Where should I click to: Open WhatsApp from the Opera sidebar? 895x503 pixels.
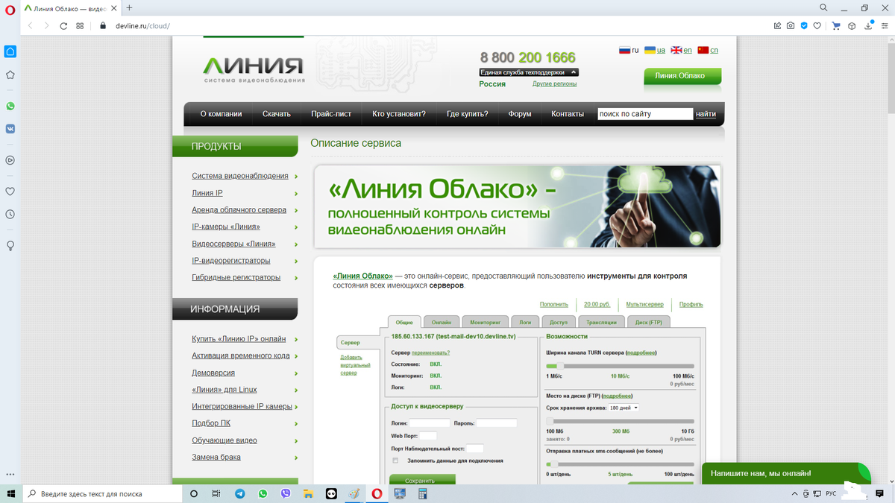pyautogui.click(x=10, y=106)
